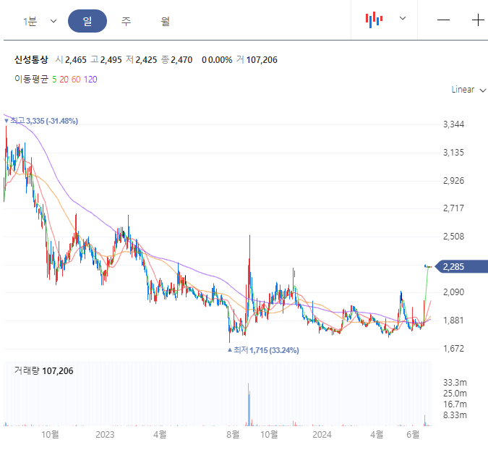Click the 거래량 107,206 volume label
Viewport: 488px width, 450px height.
click(44, 370)
